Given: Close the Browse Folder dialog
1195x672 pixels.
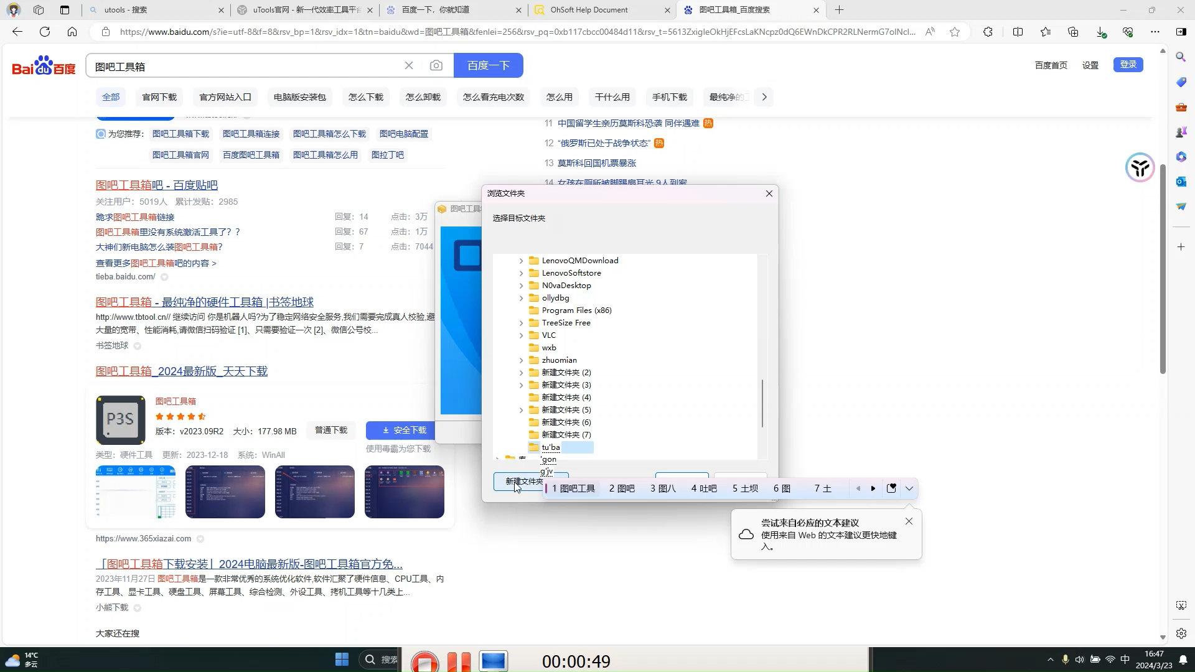Looking at the screenshot, I should coord(769,194).
